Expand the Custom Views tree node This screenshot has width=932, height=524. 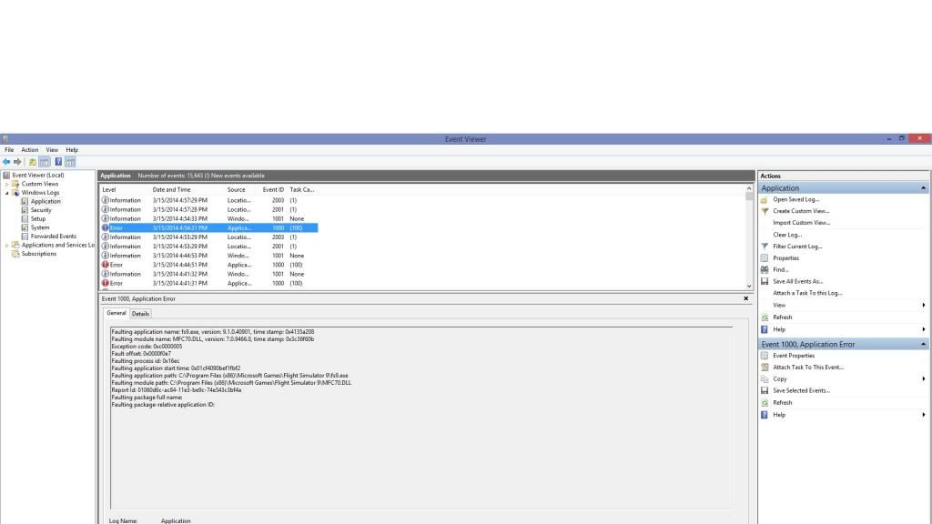[7, 184]
